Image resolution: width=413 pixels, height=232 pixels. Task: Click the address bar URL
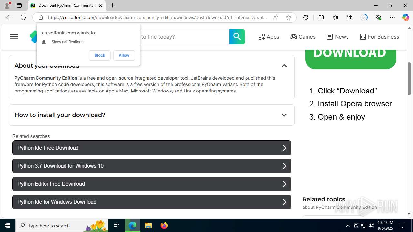coord(157,17)
